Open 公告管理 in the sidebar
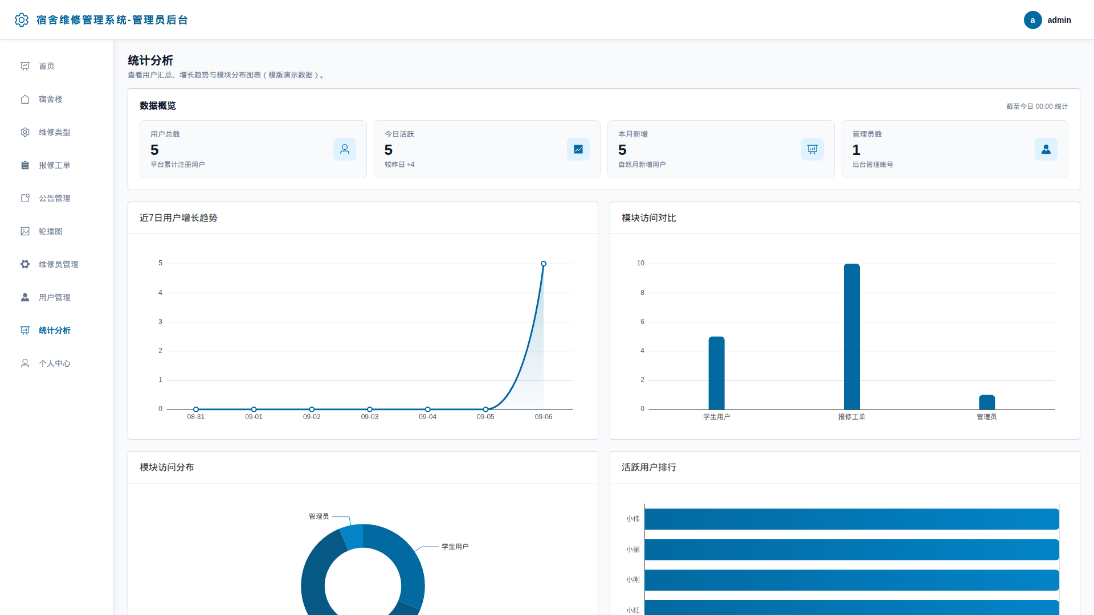Image resolution: width=1094 pixels, height=615 pixels. click(57, 198)
